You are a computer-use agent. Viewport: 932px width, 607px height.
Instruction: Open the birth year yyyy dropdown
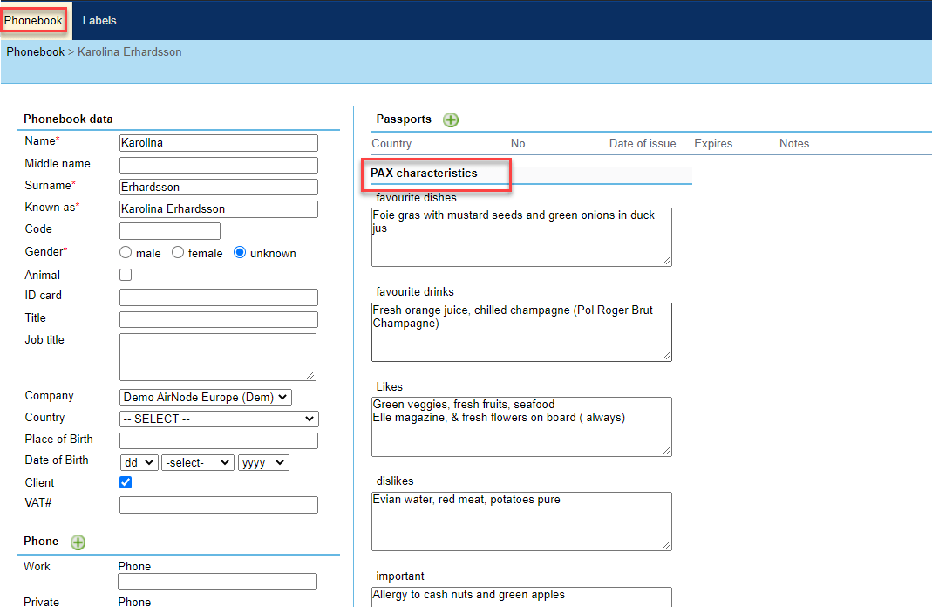click(263, 463)
